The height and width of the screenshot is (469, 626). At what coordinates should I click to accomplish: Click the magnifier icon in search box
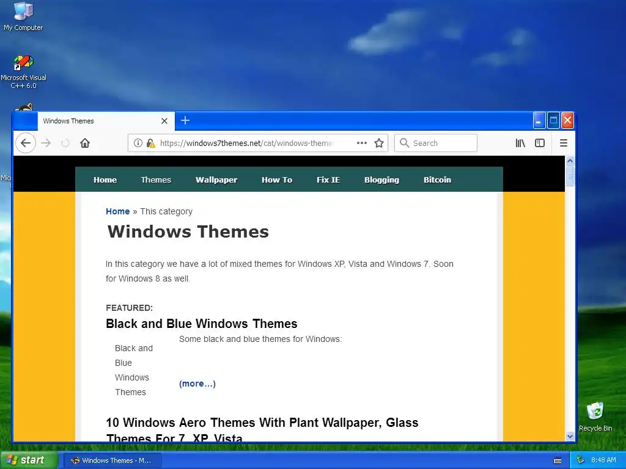pos(404,143)
